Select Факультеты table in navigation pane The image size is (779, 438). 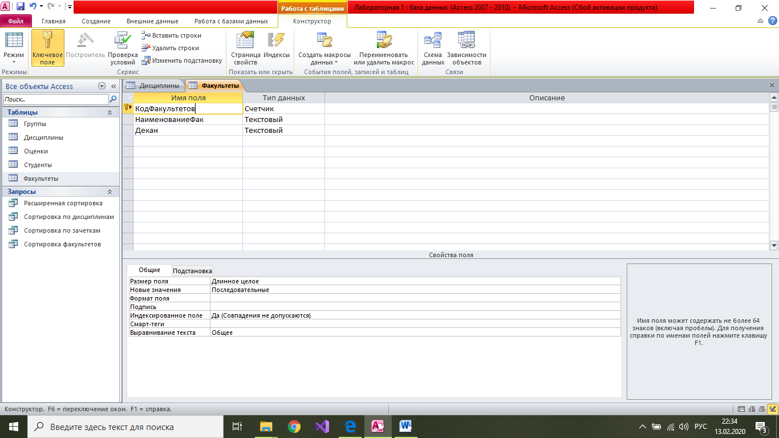tap(60, 179)
